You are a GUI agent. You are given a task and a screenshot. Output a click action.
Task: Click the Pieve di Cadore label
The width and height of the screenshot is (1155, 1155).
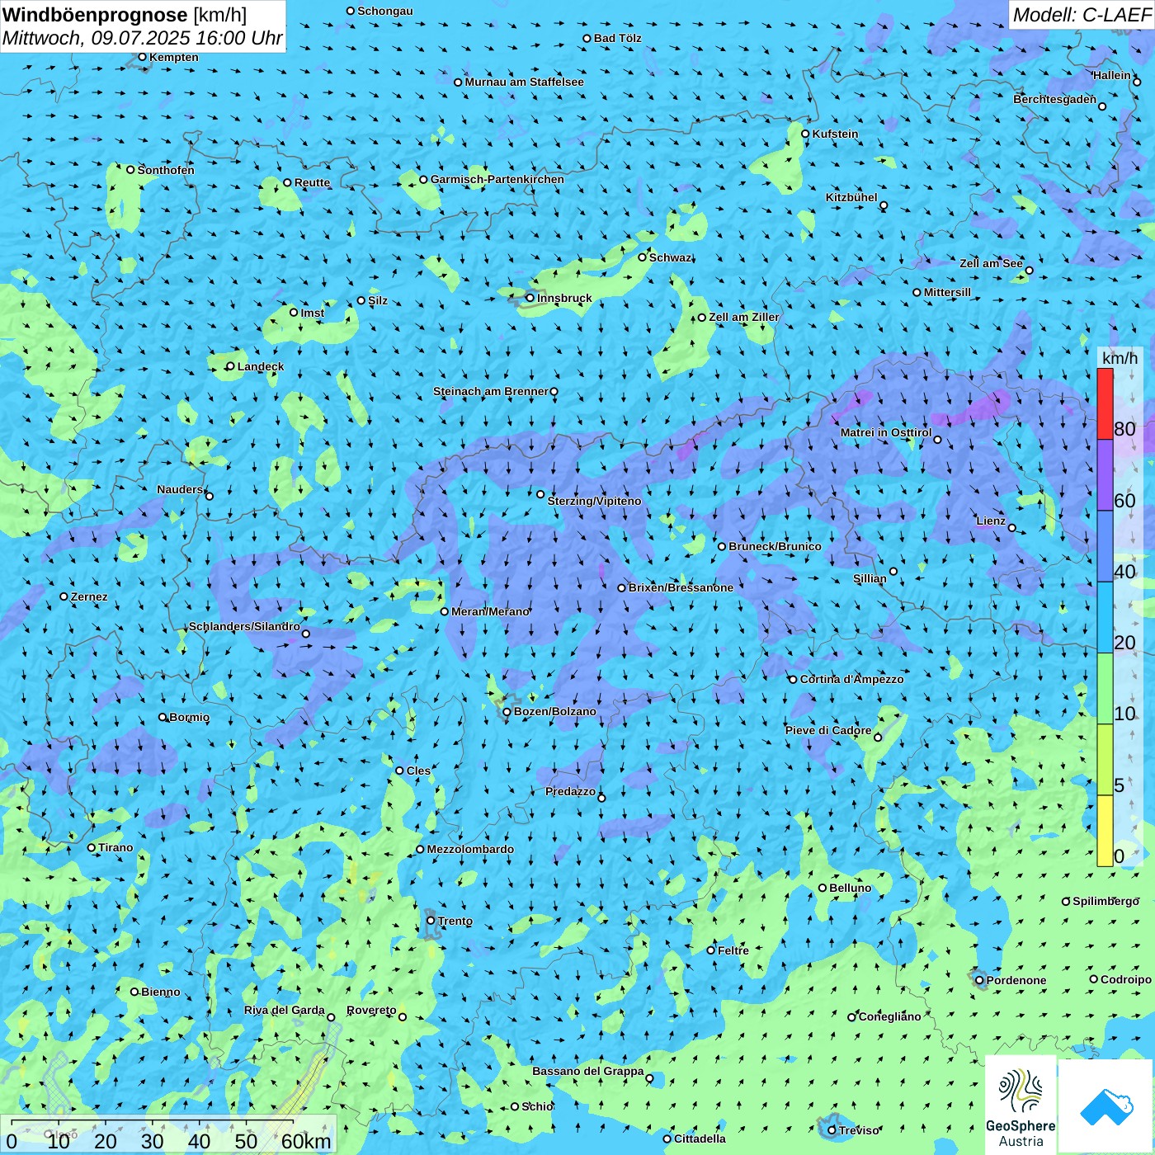[x=827, y=730]
